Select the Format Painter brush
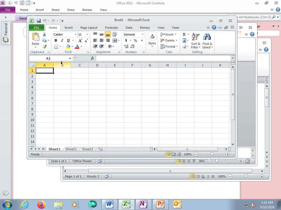This screenshot has height=210, width=281. click(44, 46)
